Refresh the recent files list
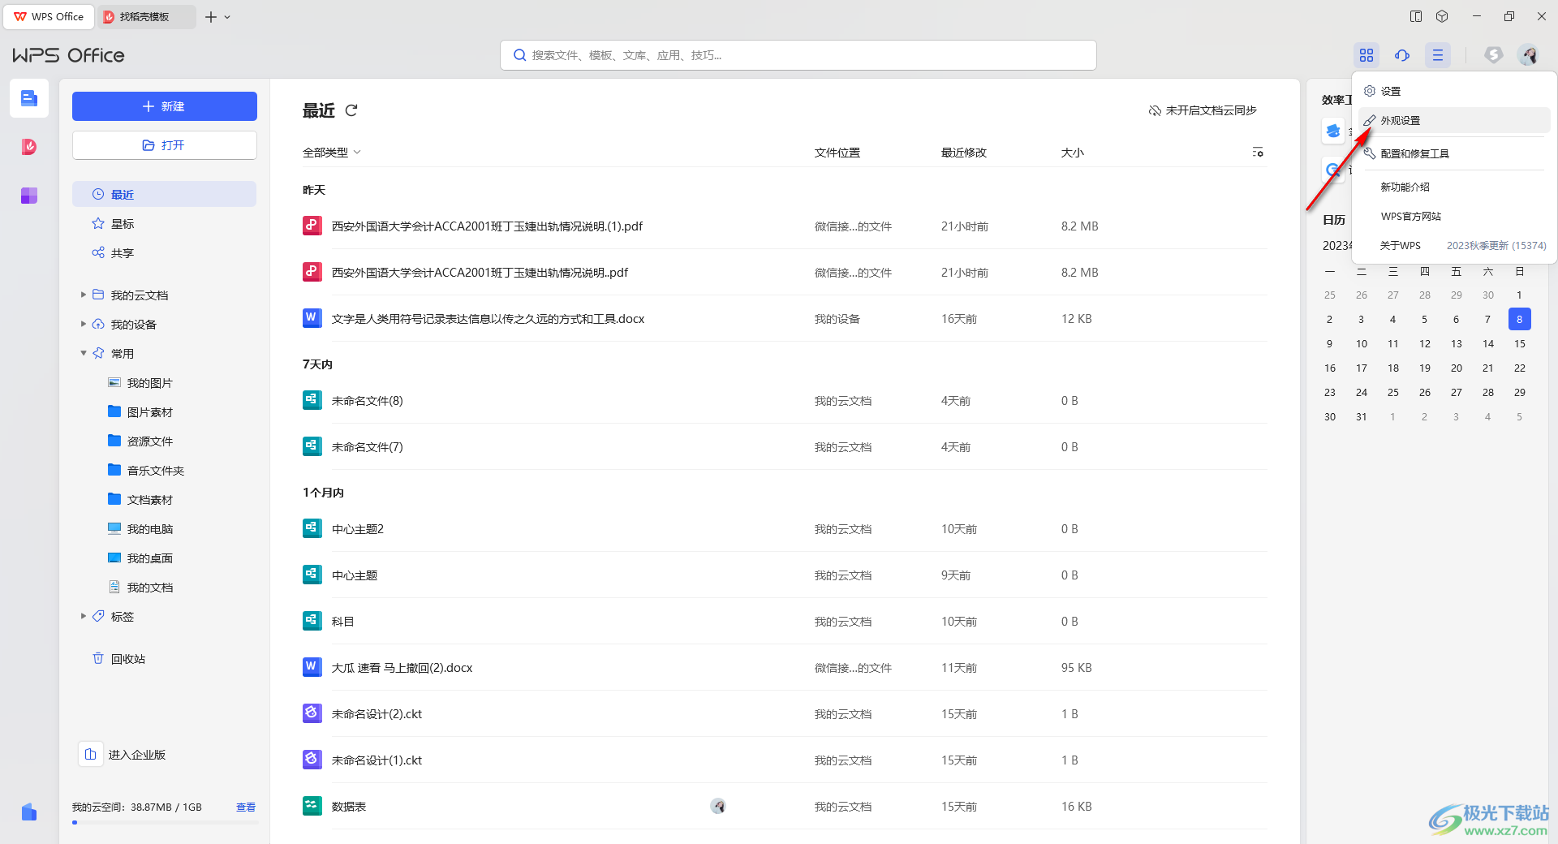 [351, 110]
